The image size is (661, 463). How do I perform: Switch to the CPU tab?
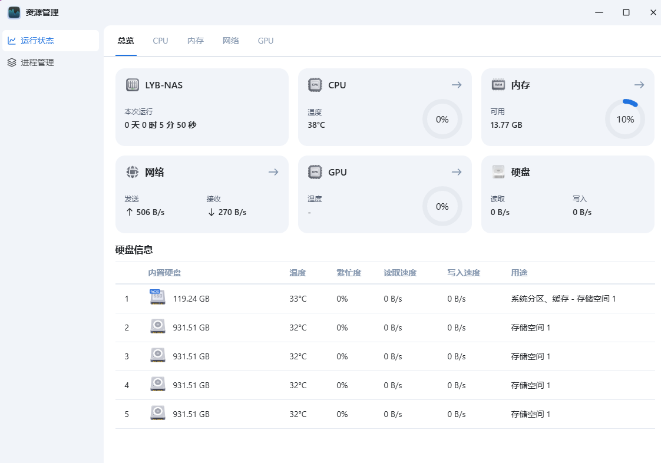(160, 41)
